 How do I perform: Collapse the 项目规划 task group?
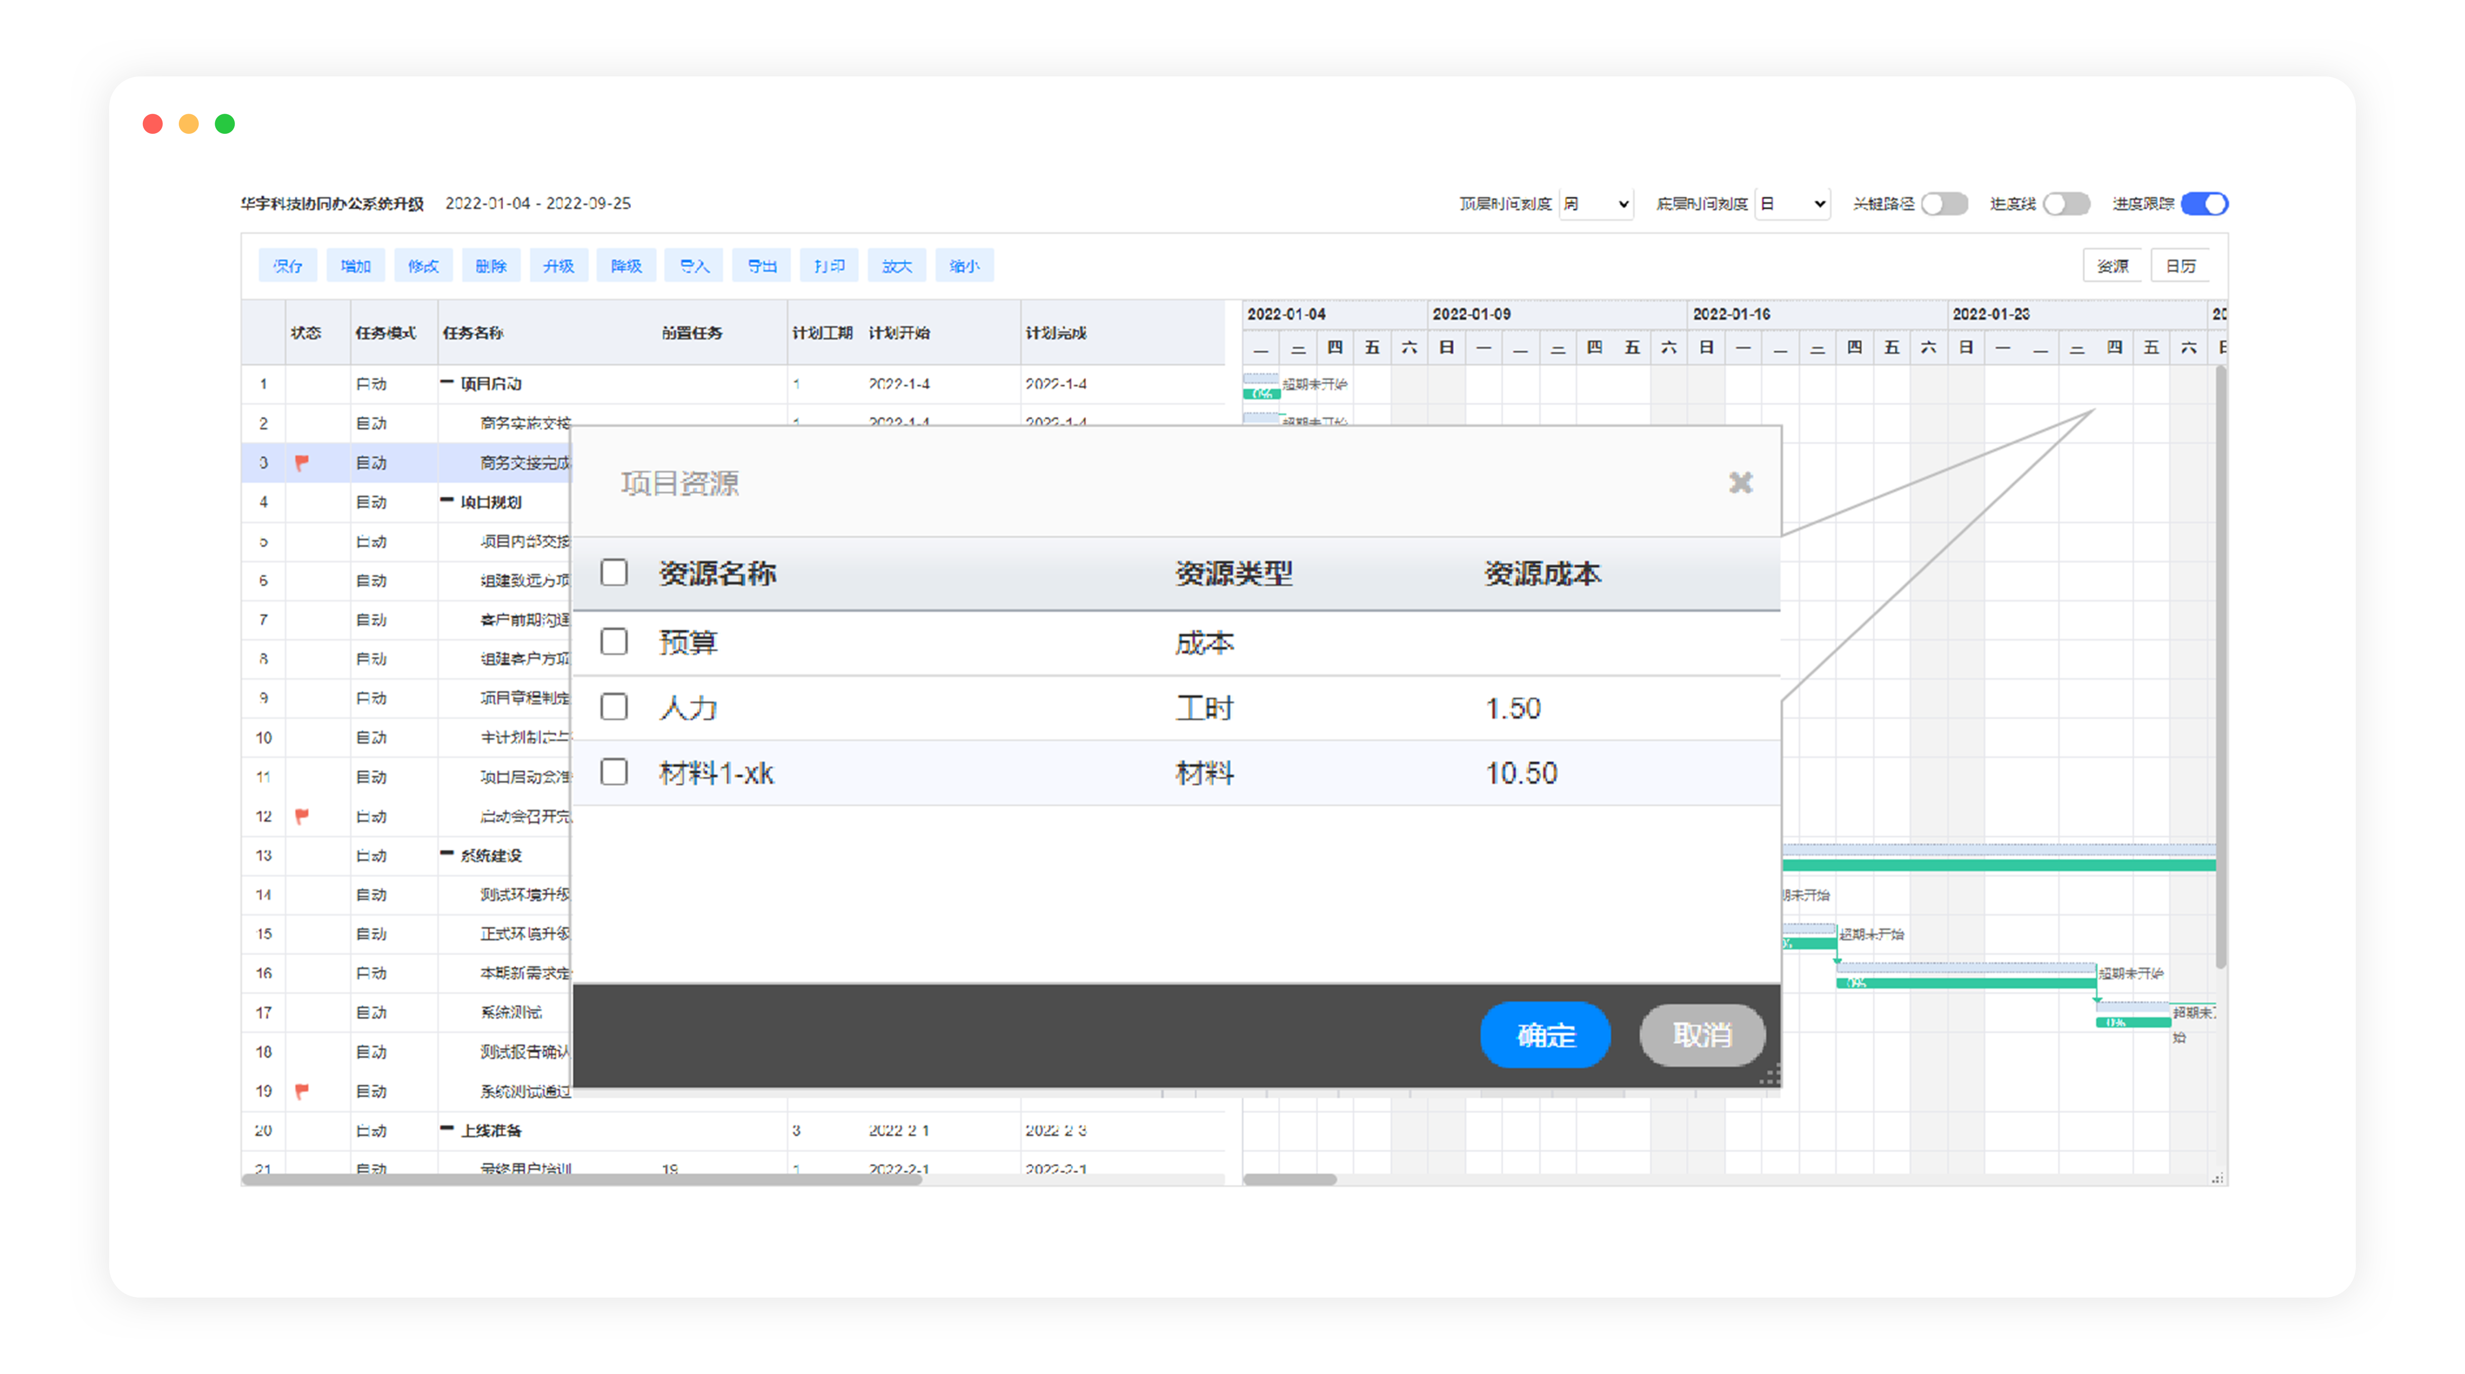pos(447,500)
